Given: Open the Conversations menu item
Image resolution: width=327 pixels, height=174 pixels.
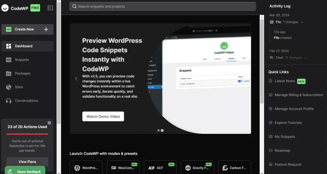Looking at the screenshot, I should [x=27, y=101].
